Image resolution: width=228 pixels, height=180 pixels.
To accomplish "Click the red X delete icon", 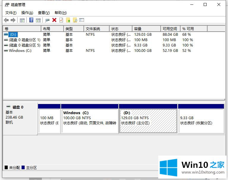I will pos(54,20).
